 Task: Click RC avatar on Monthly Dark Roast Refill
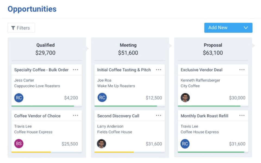click(x=185, y=144)
